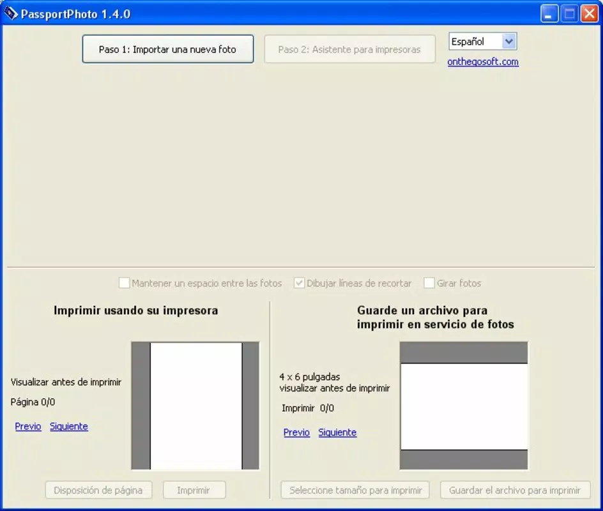Screen dimensions: 603x511
Task: Click Previo under Página 0/0
Action: 28,426
